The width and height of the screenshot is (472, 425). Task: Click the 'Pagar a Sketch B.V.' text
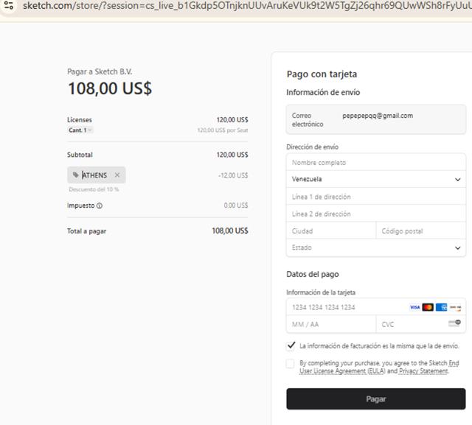point(100,71)
